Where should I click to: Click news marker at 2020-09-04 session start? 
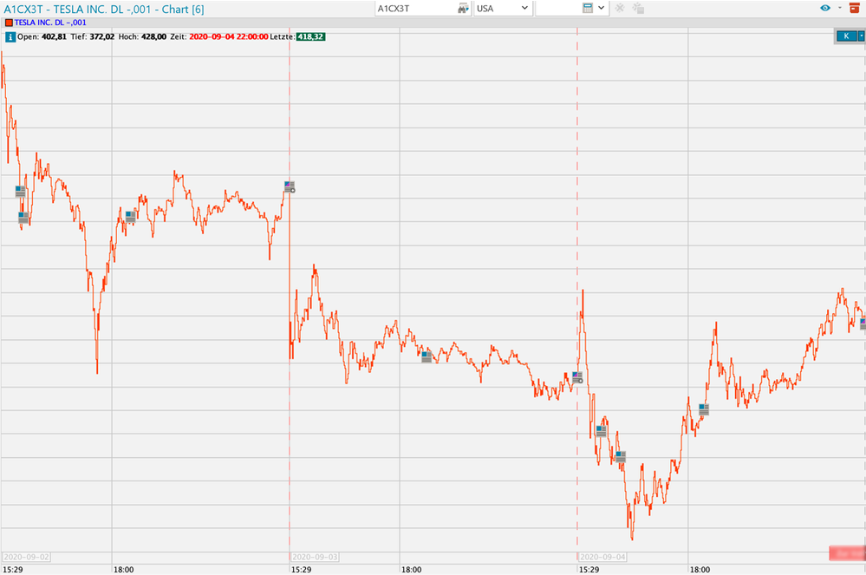coord(577,377)
